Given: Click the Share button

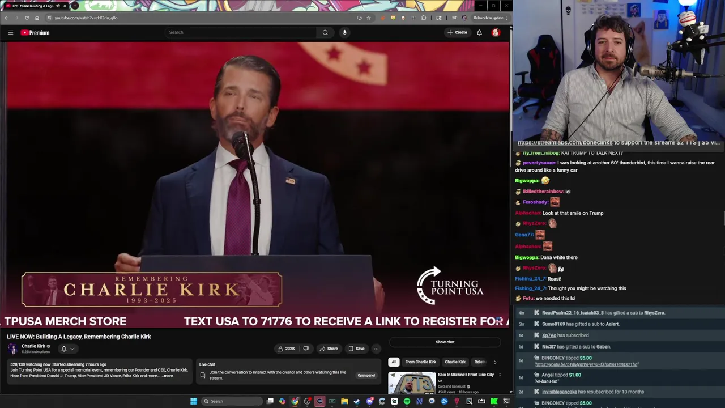Looking at the screenshot, I should (x=329, y=348).
